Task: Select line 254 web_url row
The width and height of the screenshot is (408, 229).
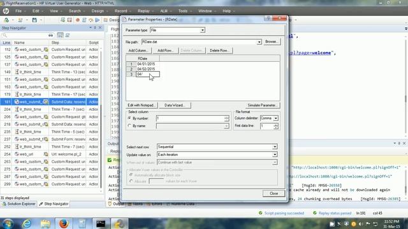Action: pyautogui.click(x=50, y=154)
